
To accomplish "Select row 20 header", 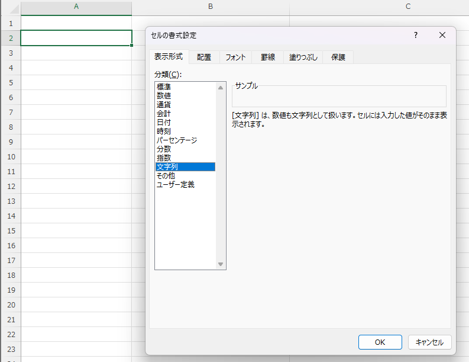I will coord(11,305).
